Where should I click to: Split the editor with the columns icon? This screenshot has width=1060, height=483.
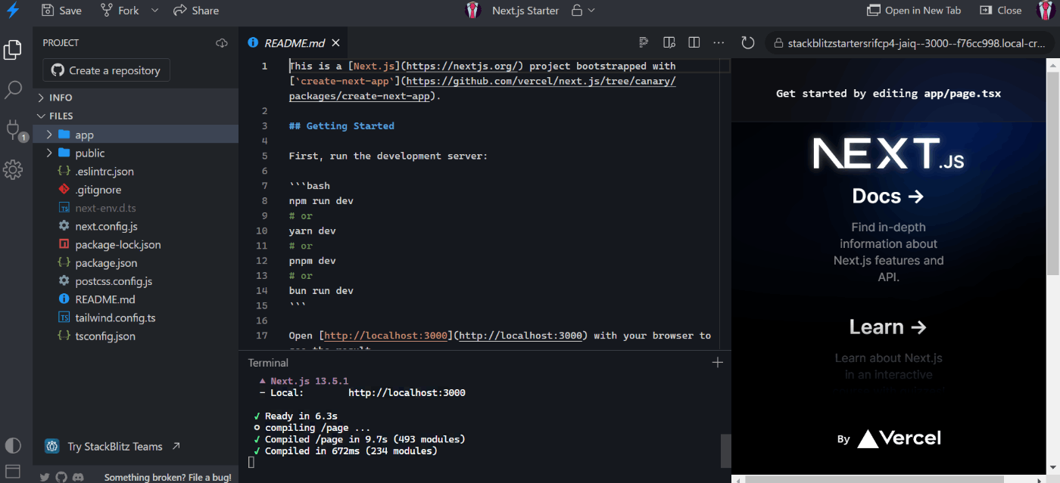pyautogui.click(x=694, y=42)
